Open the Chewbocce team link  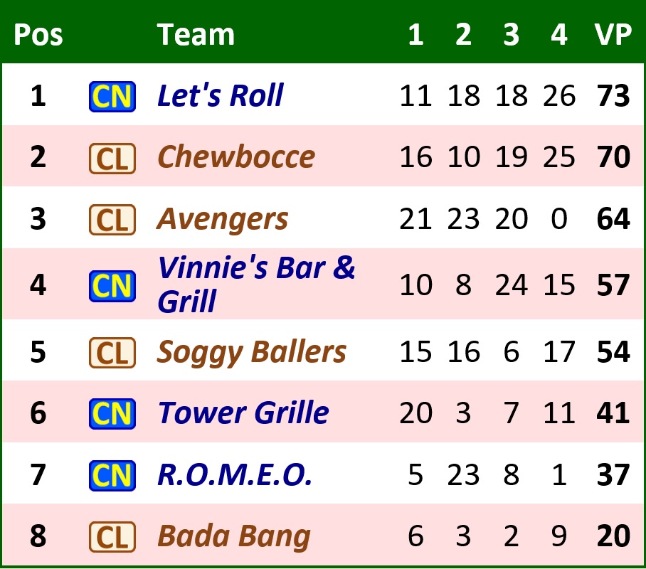235,157
